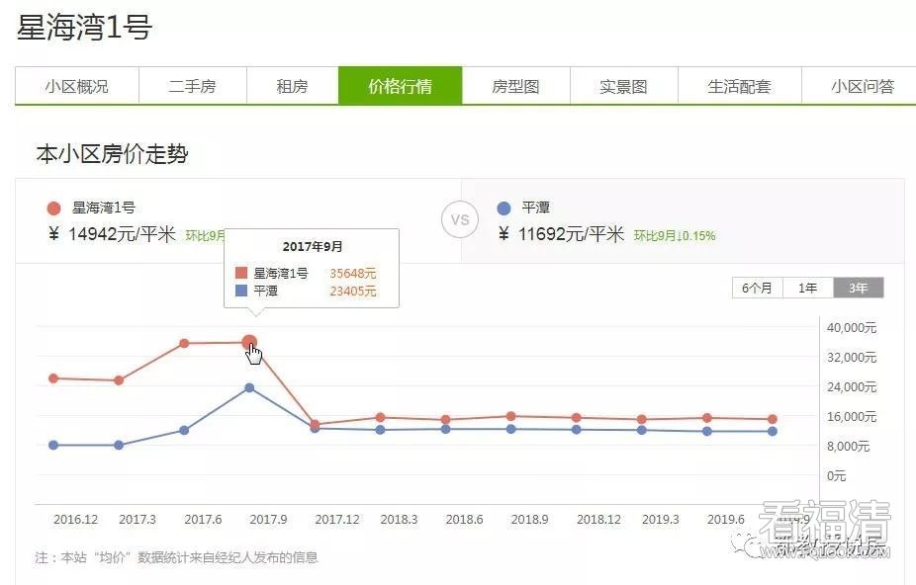Image resolution: width=916 pixels, height=585 pixels.
Task: Click the 环比9月↓0.15% change text
Action: tap(675, 236)
